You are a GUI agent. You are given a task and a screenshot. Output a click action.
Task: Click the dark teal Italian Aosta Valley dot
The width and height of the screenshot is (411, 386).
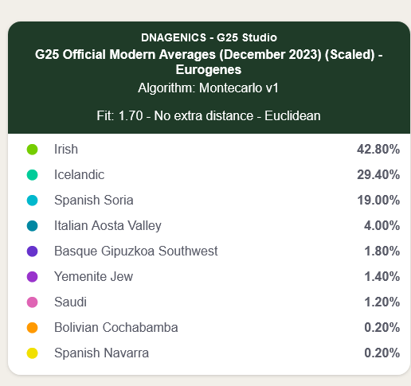click(x=32, y=226)
